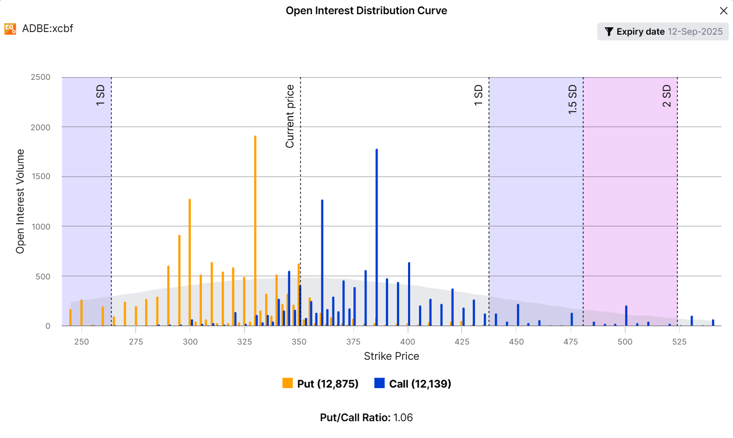The width and height of the screenshot is (733, 438).
Task: Select the Open Interest Distribution Curve title
Action: tap(367, 10)
